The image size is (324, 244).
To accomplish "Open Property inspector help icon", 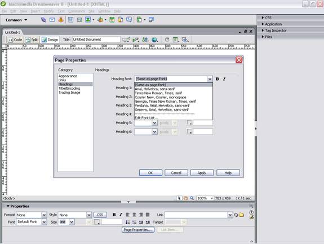I will pyautogui.click(x=251, y=212).
